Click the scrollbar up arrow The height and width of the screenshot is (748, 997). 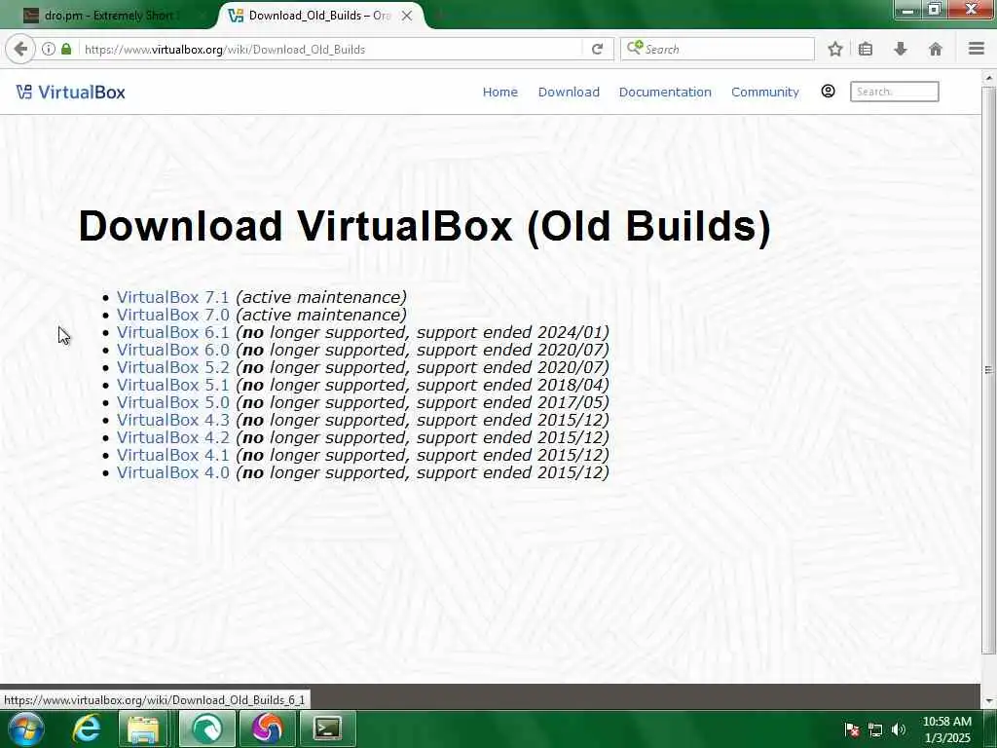click(x=989, y=78)
